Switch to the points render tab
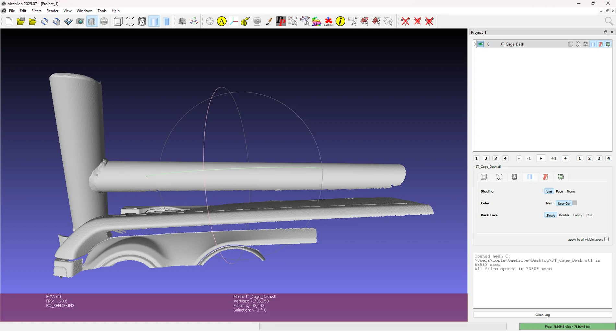The height and width of the screenshot is (331, 616). (x=499, y=177)
